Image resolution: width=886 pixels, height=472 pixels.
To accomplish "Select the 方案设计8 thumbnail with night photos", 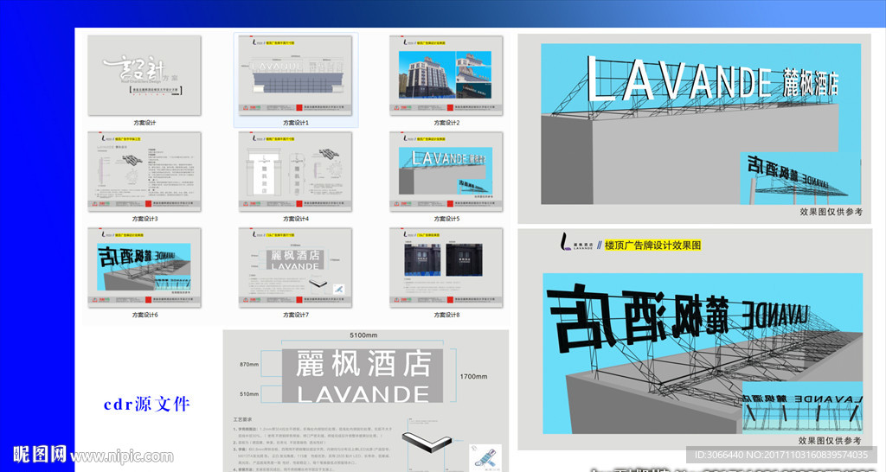I will click(446, 268).
